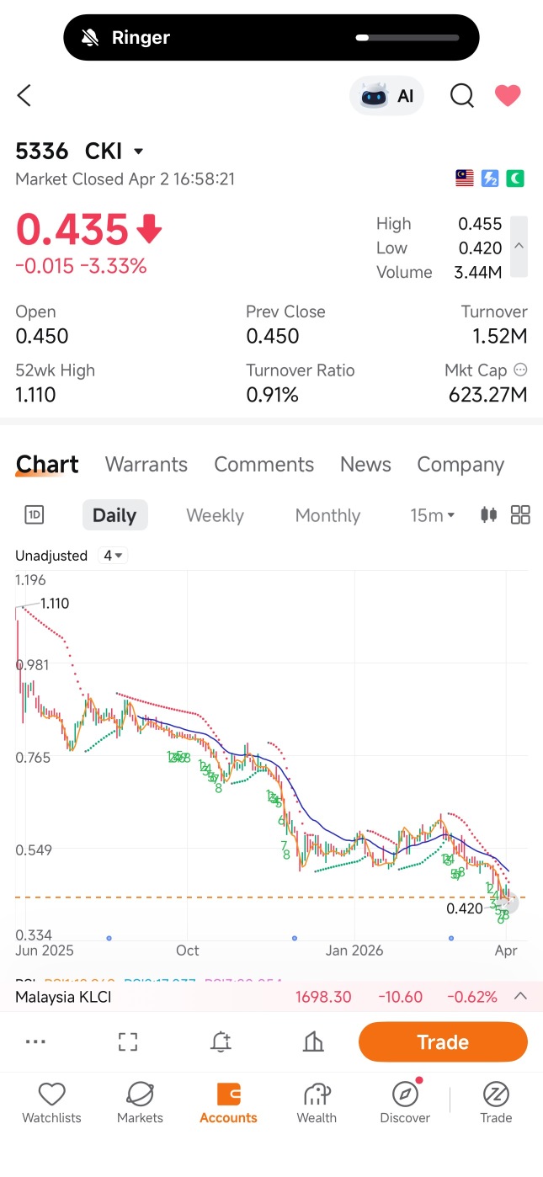Add a price alert bell icon

point(221,1042)
